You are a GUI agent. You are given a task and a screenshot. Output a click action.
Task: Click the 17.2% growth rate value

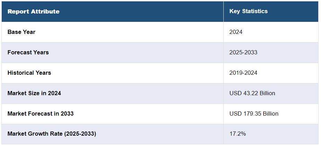(238, 134)
